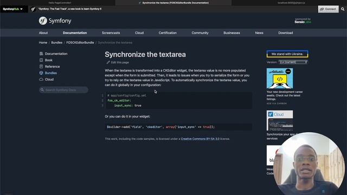Click the pencil icon beside Edit this page
Image resolution: width=347 pixels, height=195 pixels.
(108, 63)
